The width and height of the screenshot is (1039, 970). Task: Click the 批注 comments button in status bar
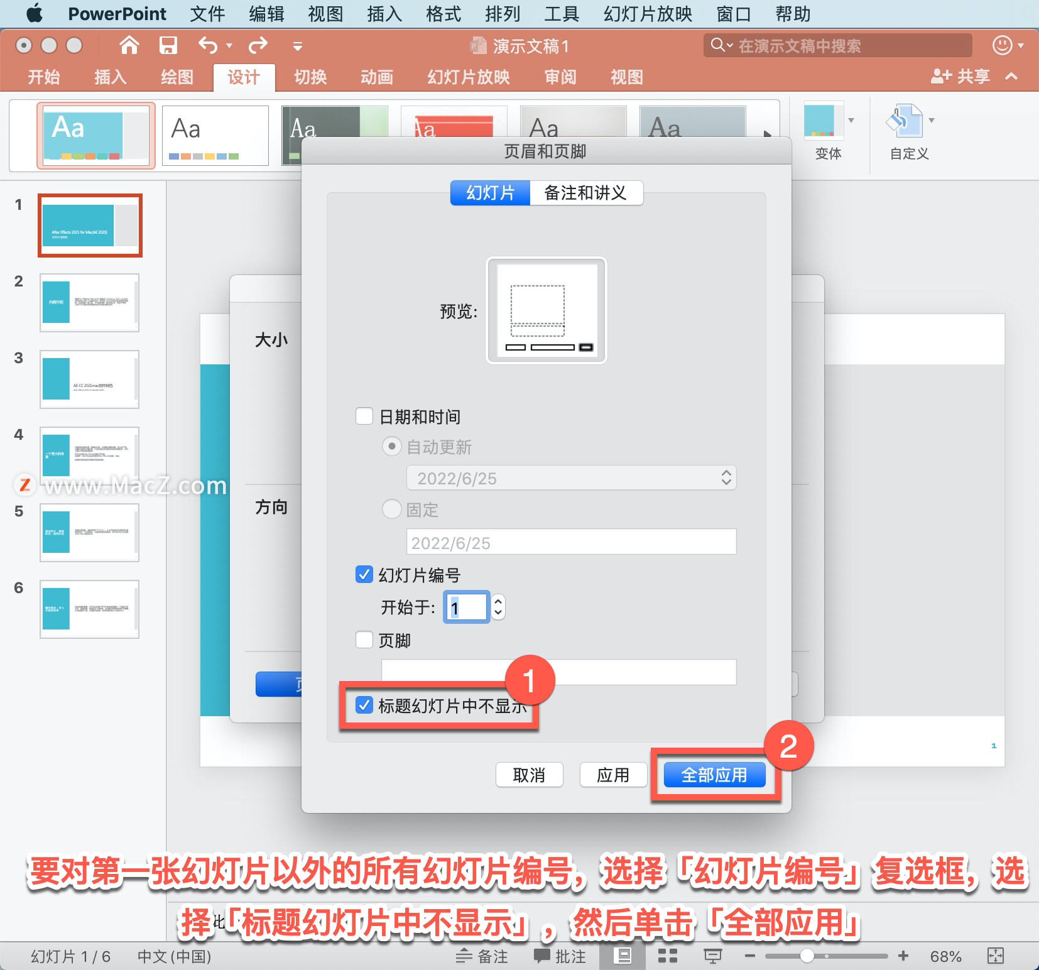560,956
